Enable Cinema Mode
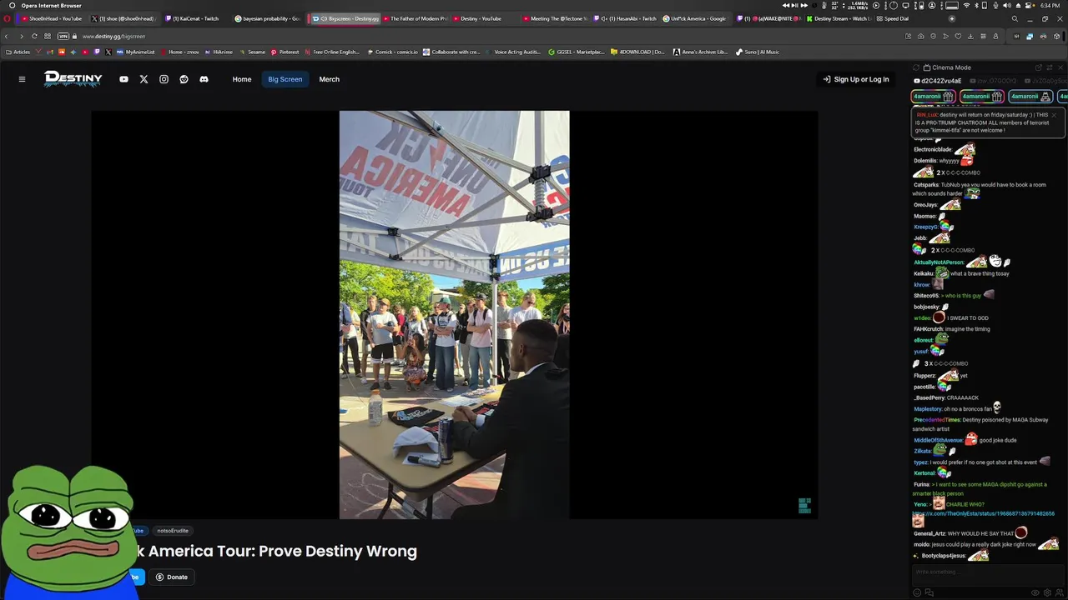 tap(947, 67)
